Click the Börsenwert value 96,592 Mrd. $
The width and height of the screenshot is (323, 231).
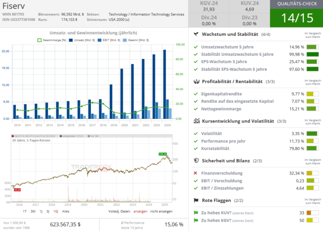click(x=73, y=14)
